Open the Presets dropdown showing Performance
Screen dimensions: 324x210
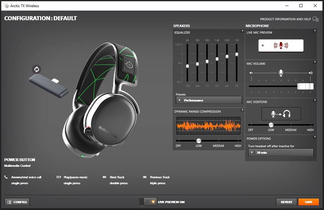(209, 100)
